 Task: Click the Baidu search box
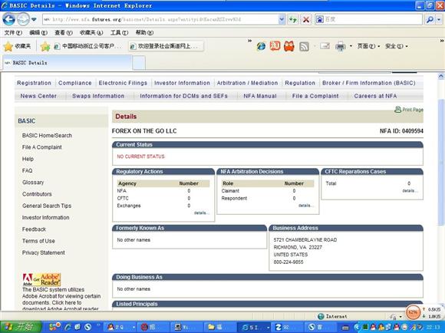pos(368,19)
